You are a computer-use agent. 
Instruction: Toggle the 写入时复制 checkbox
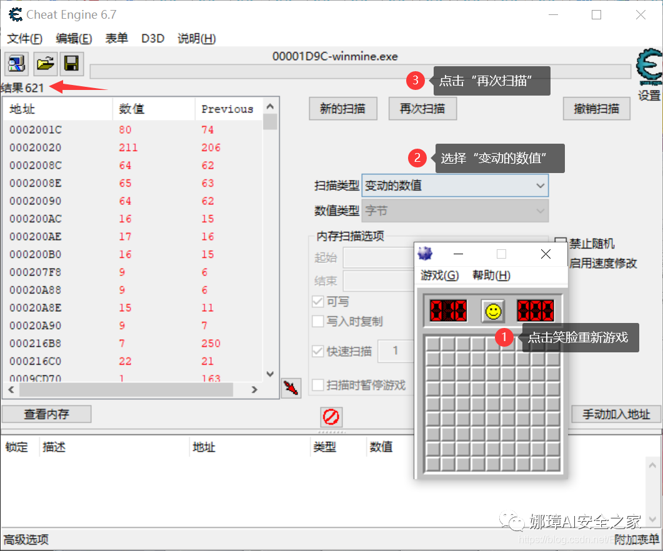[318, 321]
